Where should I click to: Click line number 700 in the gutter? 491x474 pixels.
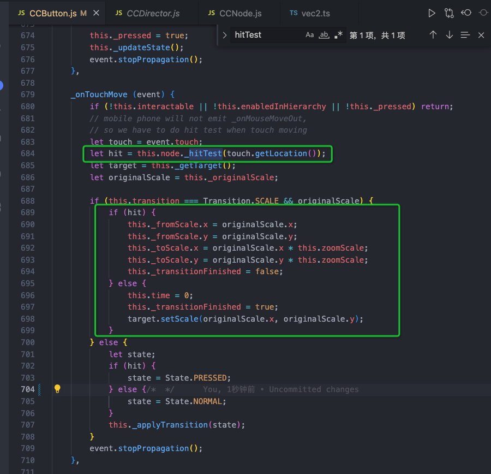[28, 342]
